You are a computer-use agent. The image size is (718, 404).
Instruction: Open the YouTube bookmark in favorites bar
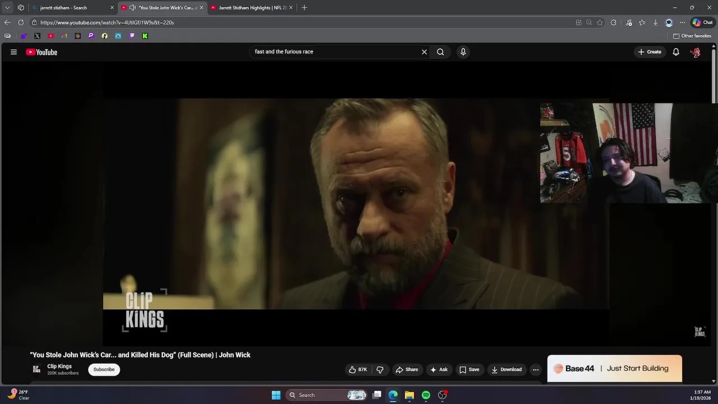pos(50,36)
